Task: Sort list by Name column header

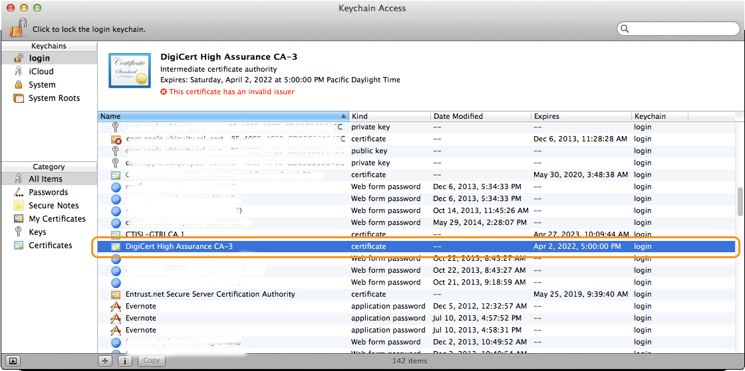Action: coord(223,116)
